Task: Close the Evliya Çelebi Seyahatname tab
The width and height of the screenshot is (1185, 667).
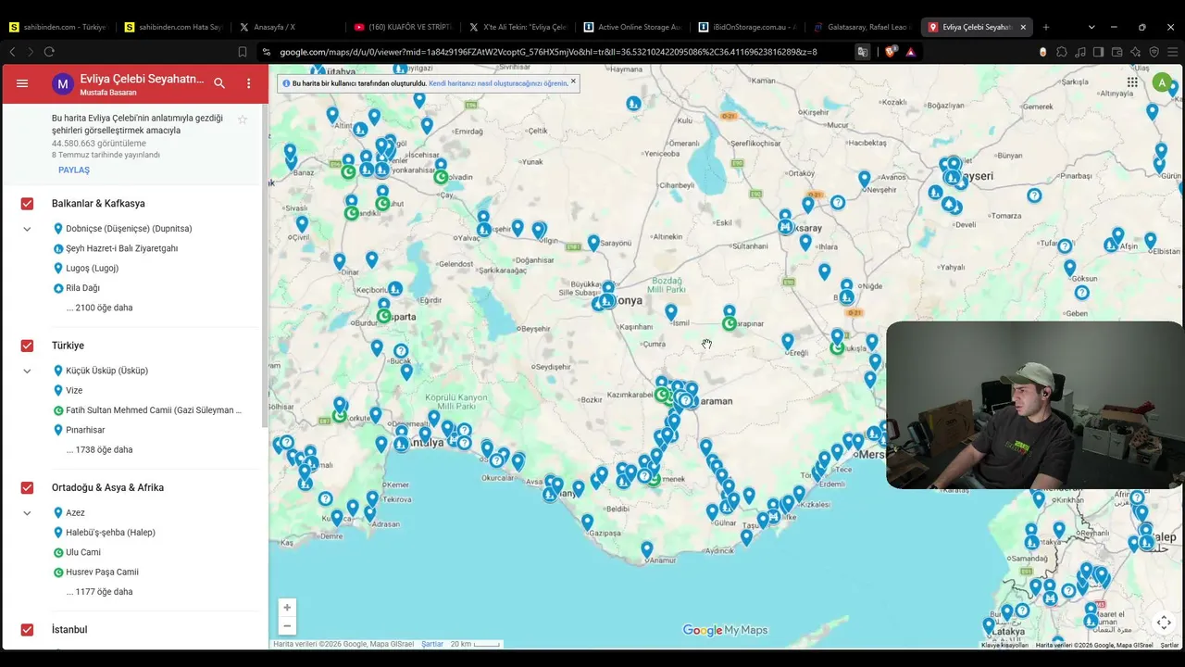Action: click(1023, 27)
